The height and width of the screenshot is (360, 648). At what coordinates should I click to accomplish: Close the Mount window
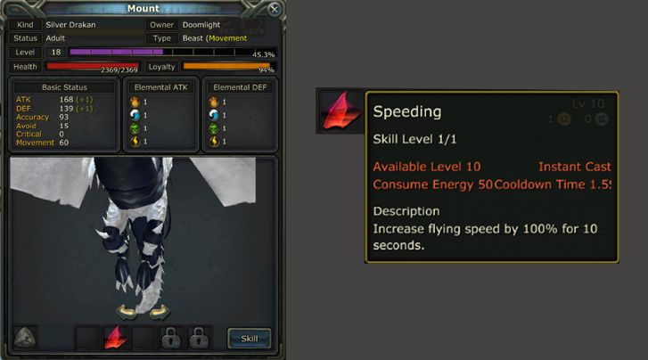click(x=274, y=9)
